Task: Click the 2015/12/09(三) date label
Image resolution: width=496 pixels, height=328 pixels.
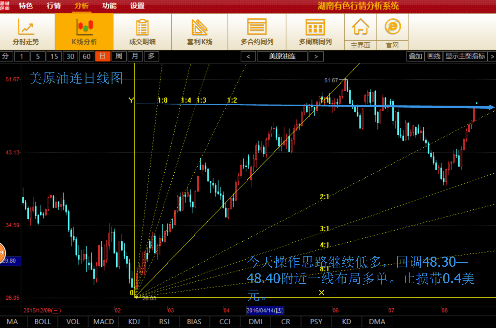Action: [x=42, y=310]
